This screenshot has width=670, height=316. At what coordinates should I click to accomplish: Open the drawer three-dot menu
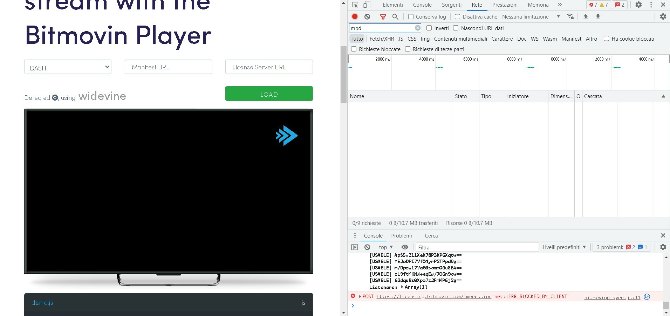(x=355, y=236)
